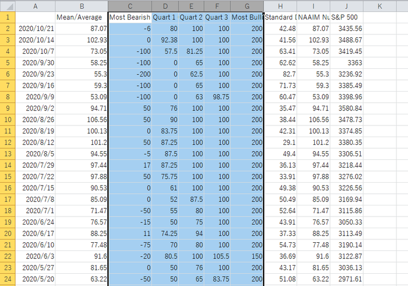The height and width of the screenshot is (286, 408).
Task: Select date cell 2020/10/14
Action: tap(36, 40)
